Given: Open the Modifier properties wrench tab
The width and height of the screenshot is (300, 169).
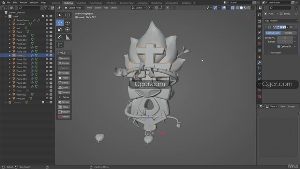Looking at the screenshot, I should 259,62.
